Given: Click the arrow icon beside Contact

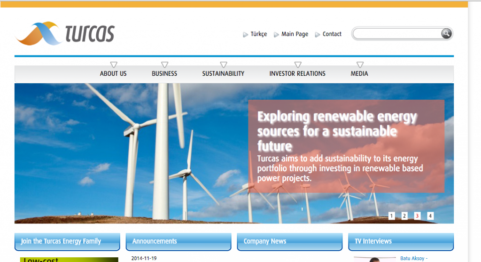Looking at the screenshot, I should click(x=318, y=34).
